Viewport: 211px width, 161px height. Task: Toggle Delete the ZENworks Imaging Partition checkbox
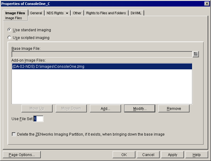[x=14, y=134]
